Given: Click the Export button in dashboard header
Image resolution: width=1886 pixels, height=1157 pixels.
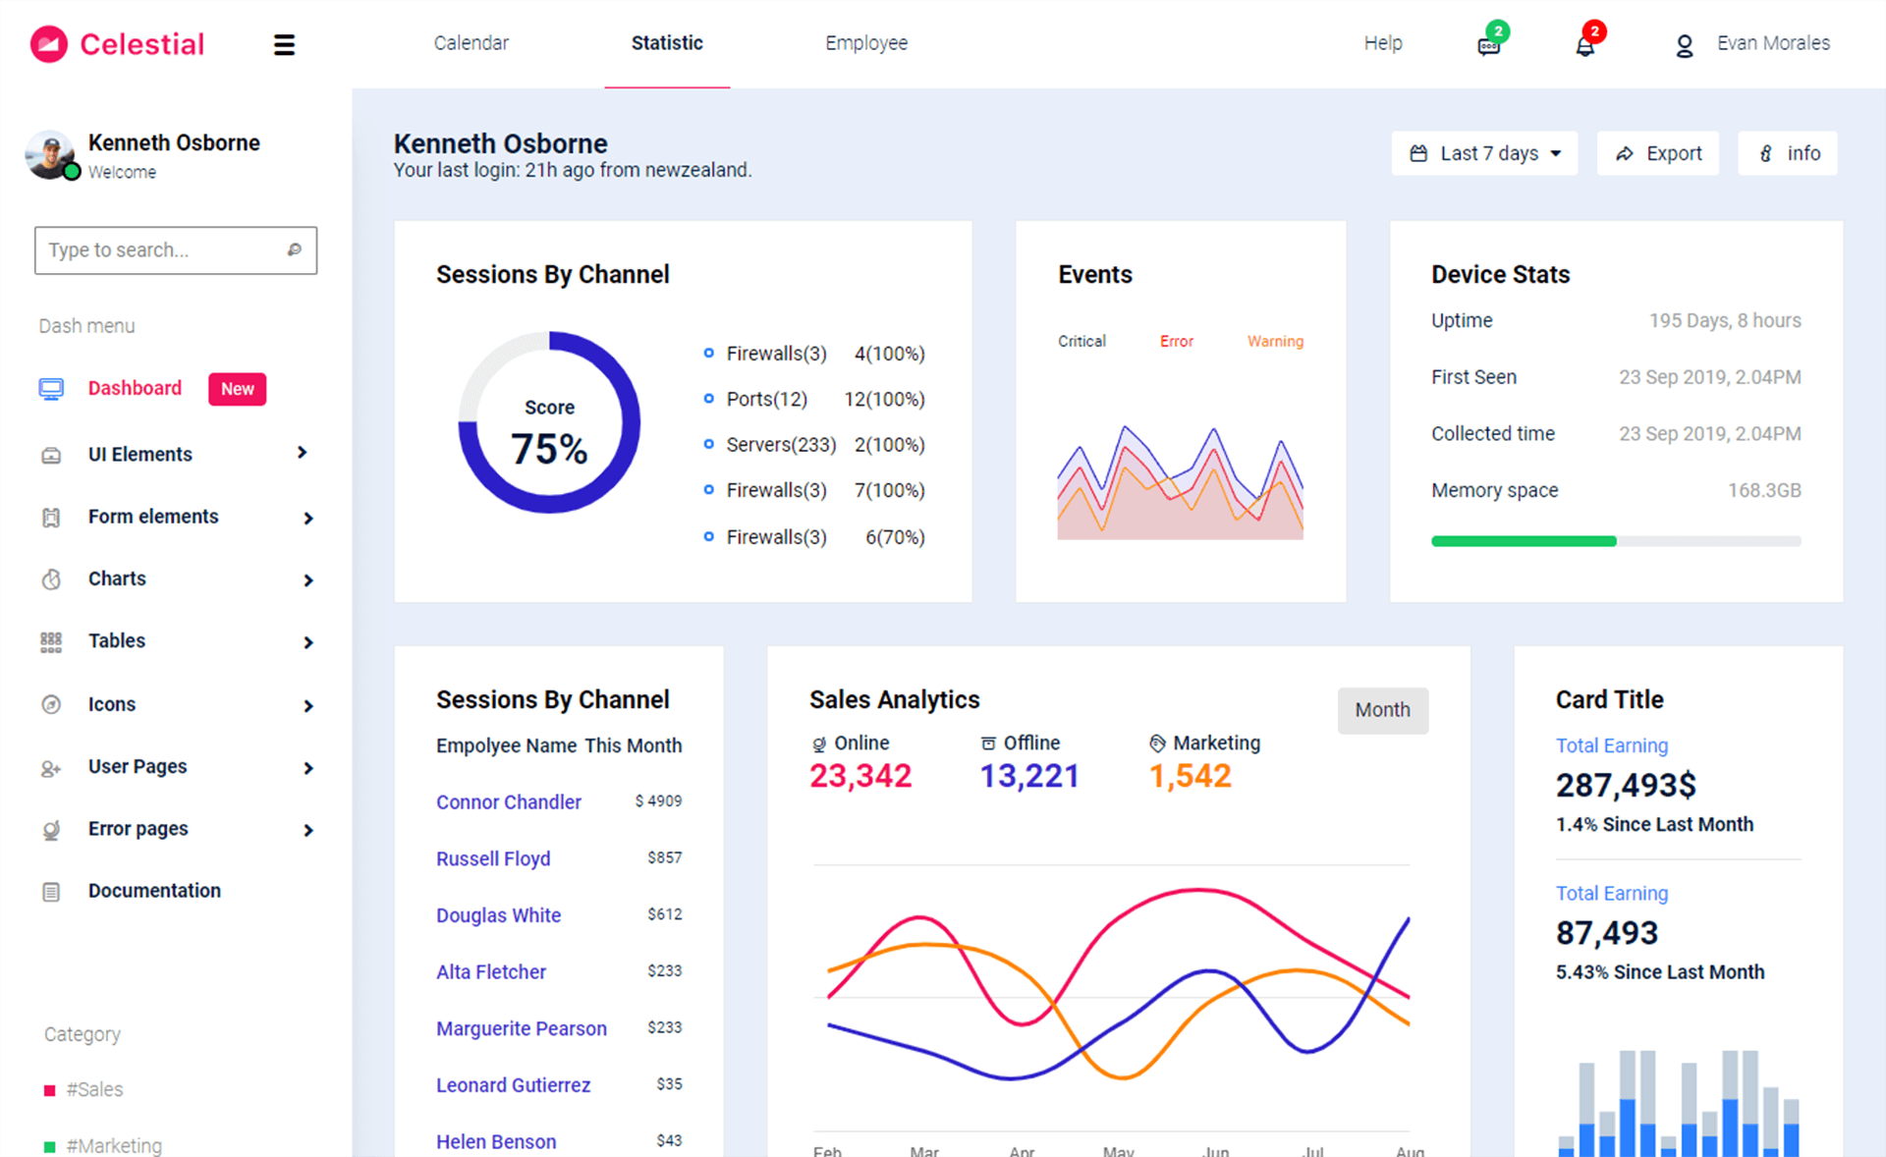Looking at the screenshot, I should click(x=1658, y=152).
